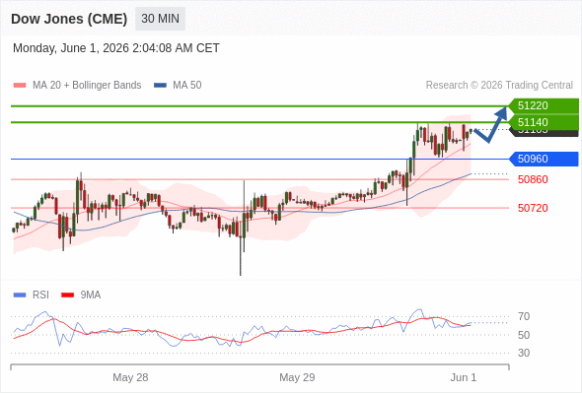Click the RSI 70 level label
The image size is (582, 394).
tap(524, 316)
